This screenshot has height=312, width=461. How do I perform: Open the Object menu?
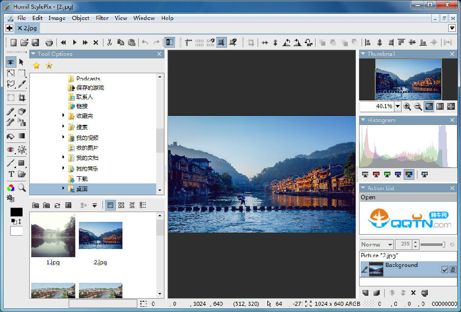click(x=80, y=18)
